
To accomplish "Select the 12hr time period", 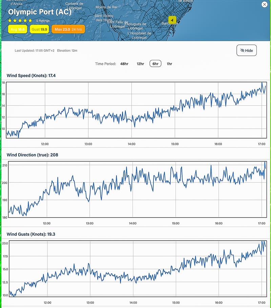I will pos(140,64).
